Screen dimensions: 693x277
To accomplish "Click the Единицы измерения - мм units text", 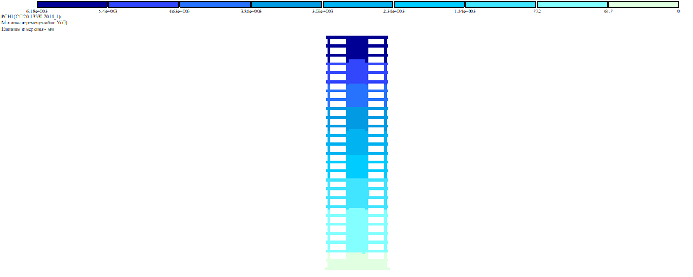I will (x=27, y=29).
